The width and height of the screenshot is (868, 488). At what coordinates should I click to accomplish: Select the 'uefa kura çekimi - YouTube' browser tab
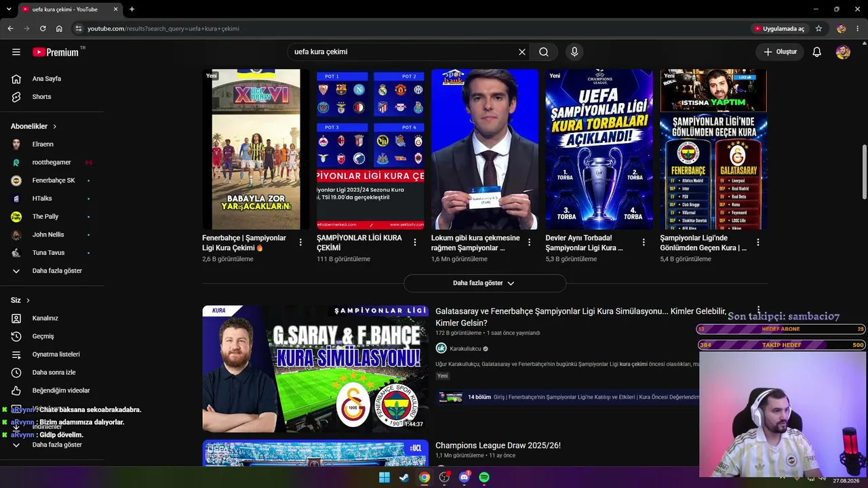click(x=70, y=9)
